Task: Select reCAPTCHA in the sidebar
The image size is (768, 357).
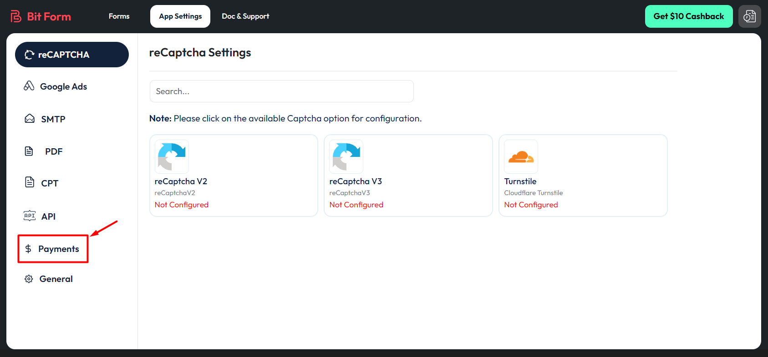Action: click(x=72, y=55)
